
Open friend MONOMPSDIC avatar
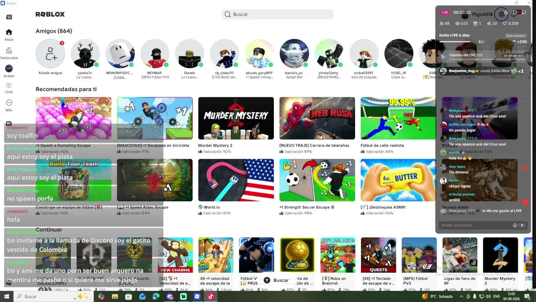[x=120, y=54]
